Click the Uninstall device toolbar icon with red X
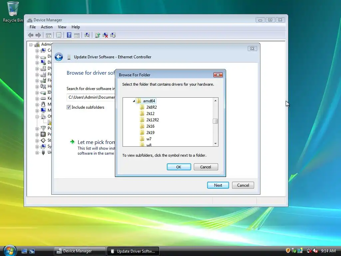The image size is (341, 256). [x=105, y=35]
